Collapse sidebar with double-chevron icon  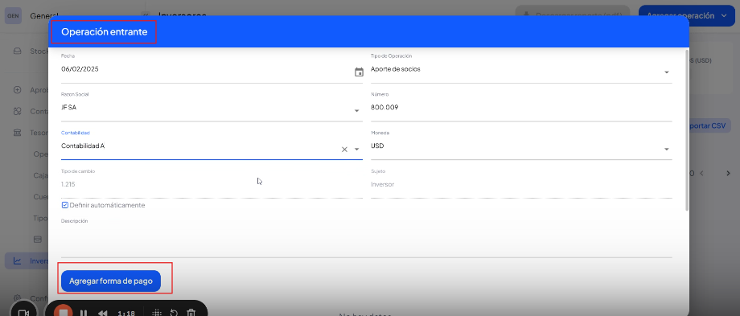click(146, 15)
